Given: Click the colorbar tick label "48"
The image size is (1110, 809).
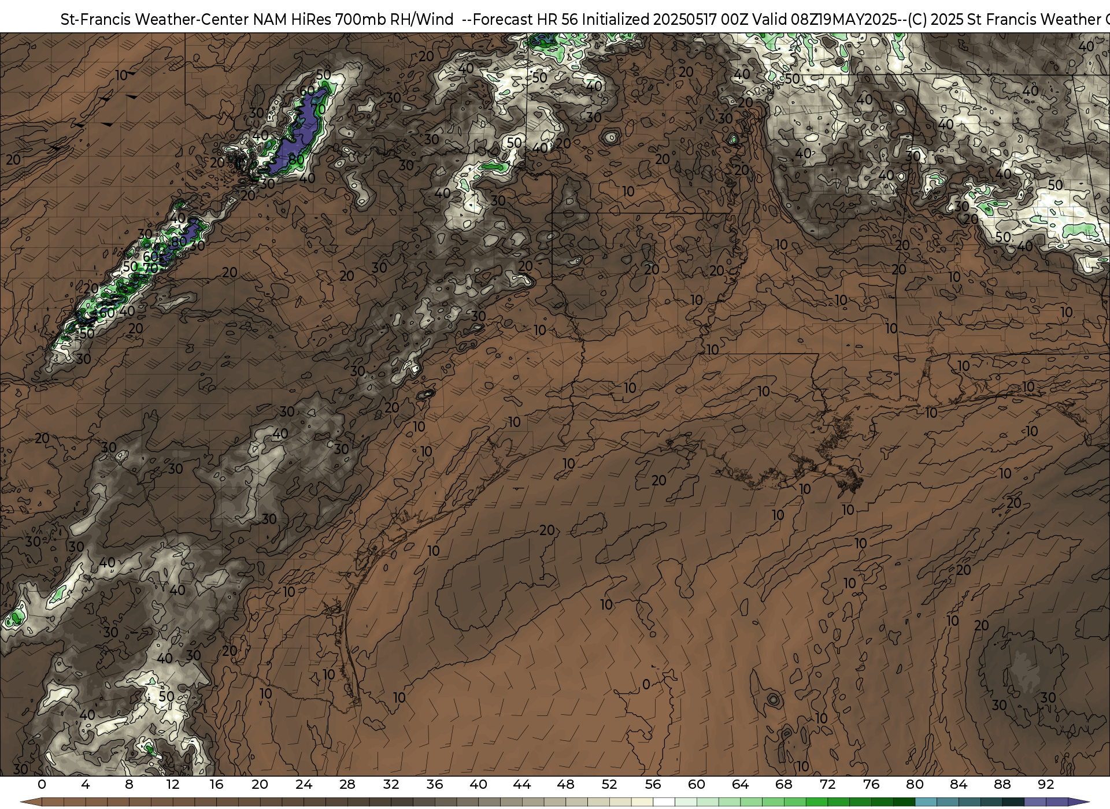Looking at the screenshot, I should coord(565,784).
